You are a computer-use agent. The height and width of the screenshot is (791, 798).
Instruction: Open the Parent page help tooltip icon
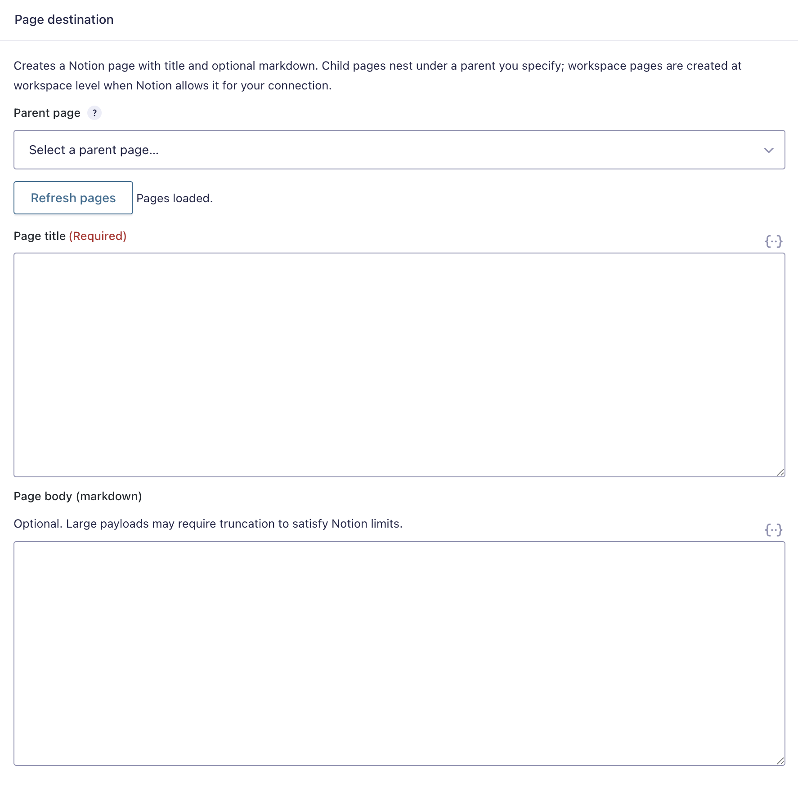pyautogui.click(x=94, y=113)
